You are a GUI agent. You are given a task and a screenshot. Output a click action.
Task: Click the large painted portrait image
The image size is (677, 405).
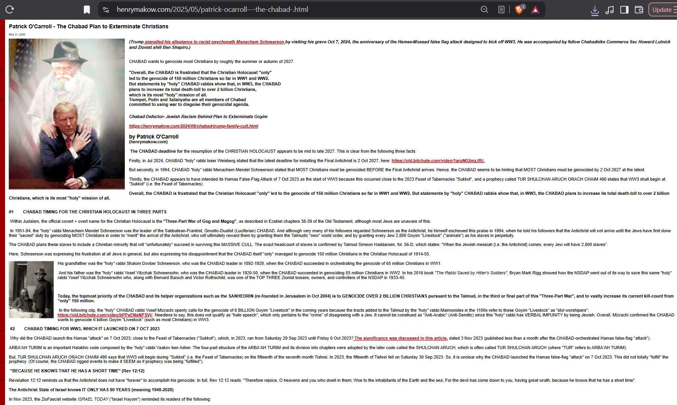pos(67,114)
